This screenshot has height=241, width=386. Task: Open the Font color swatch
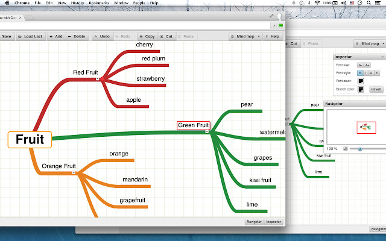361,81
